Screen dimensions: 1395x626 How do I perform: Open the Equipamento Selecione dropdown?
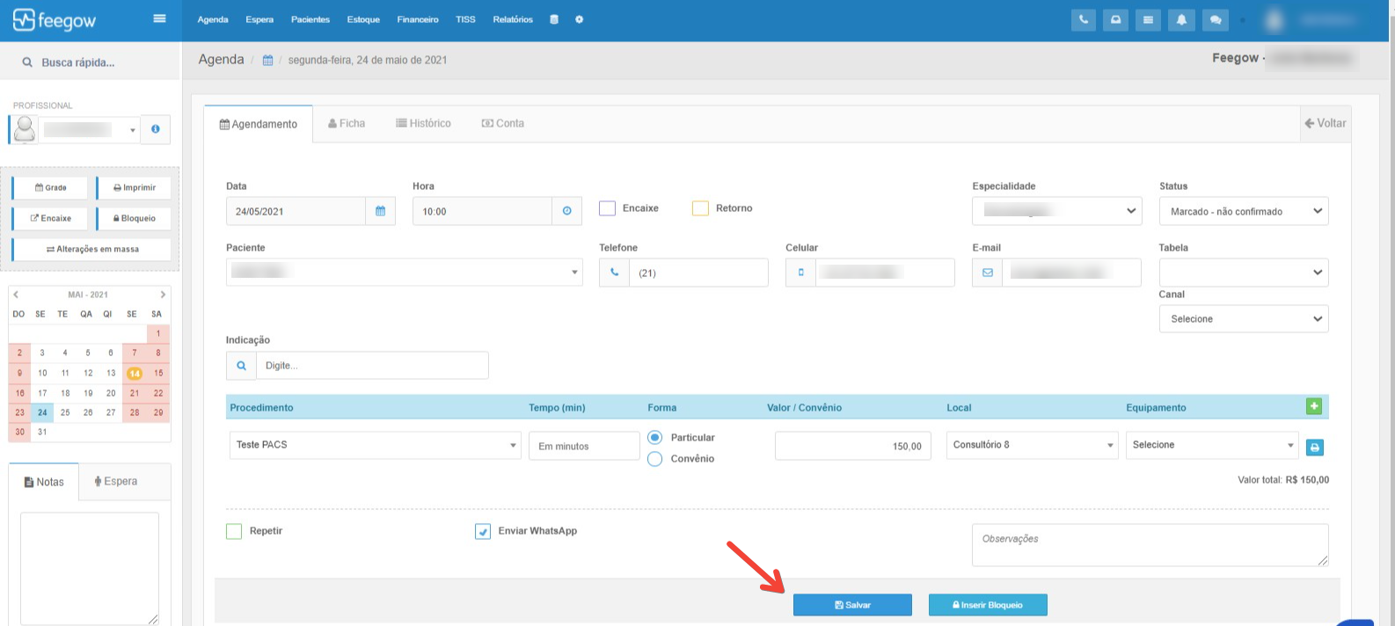(x=1212, y=445)
